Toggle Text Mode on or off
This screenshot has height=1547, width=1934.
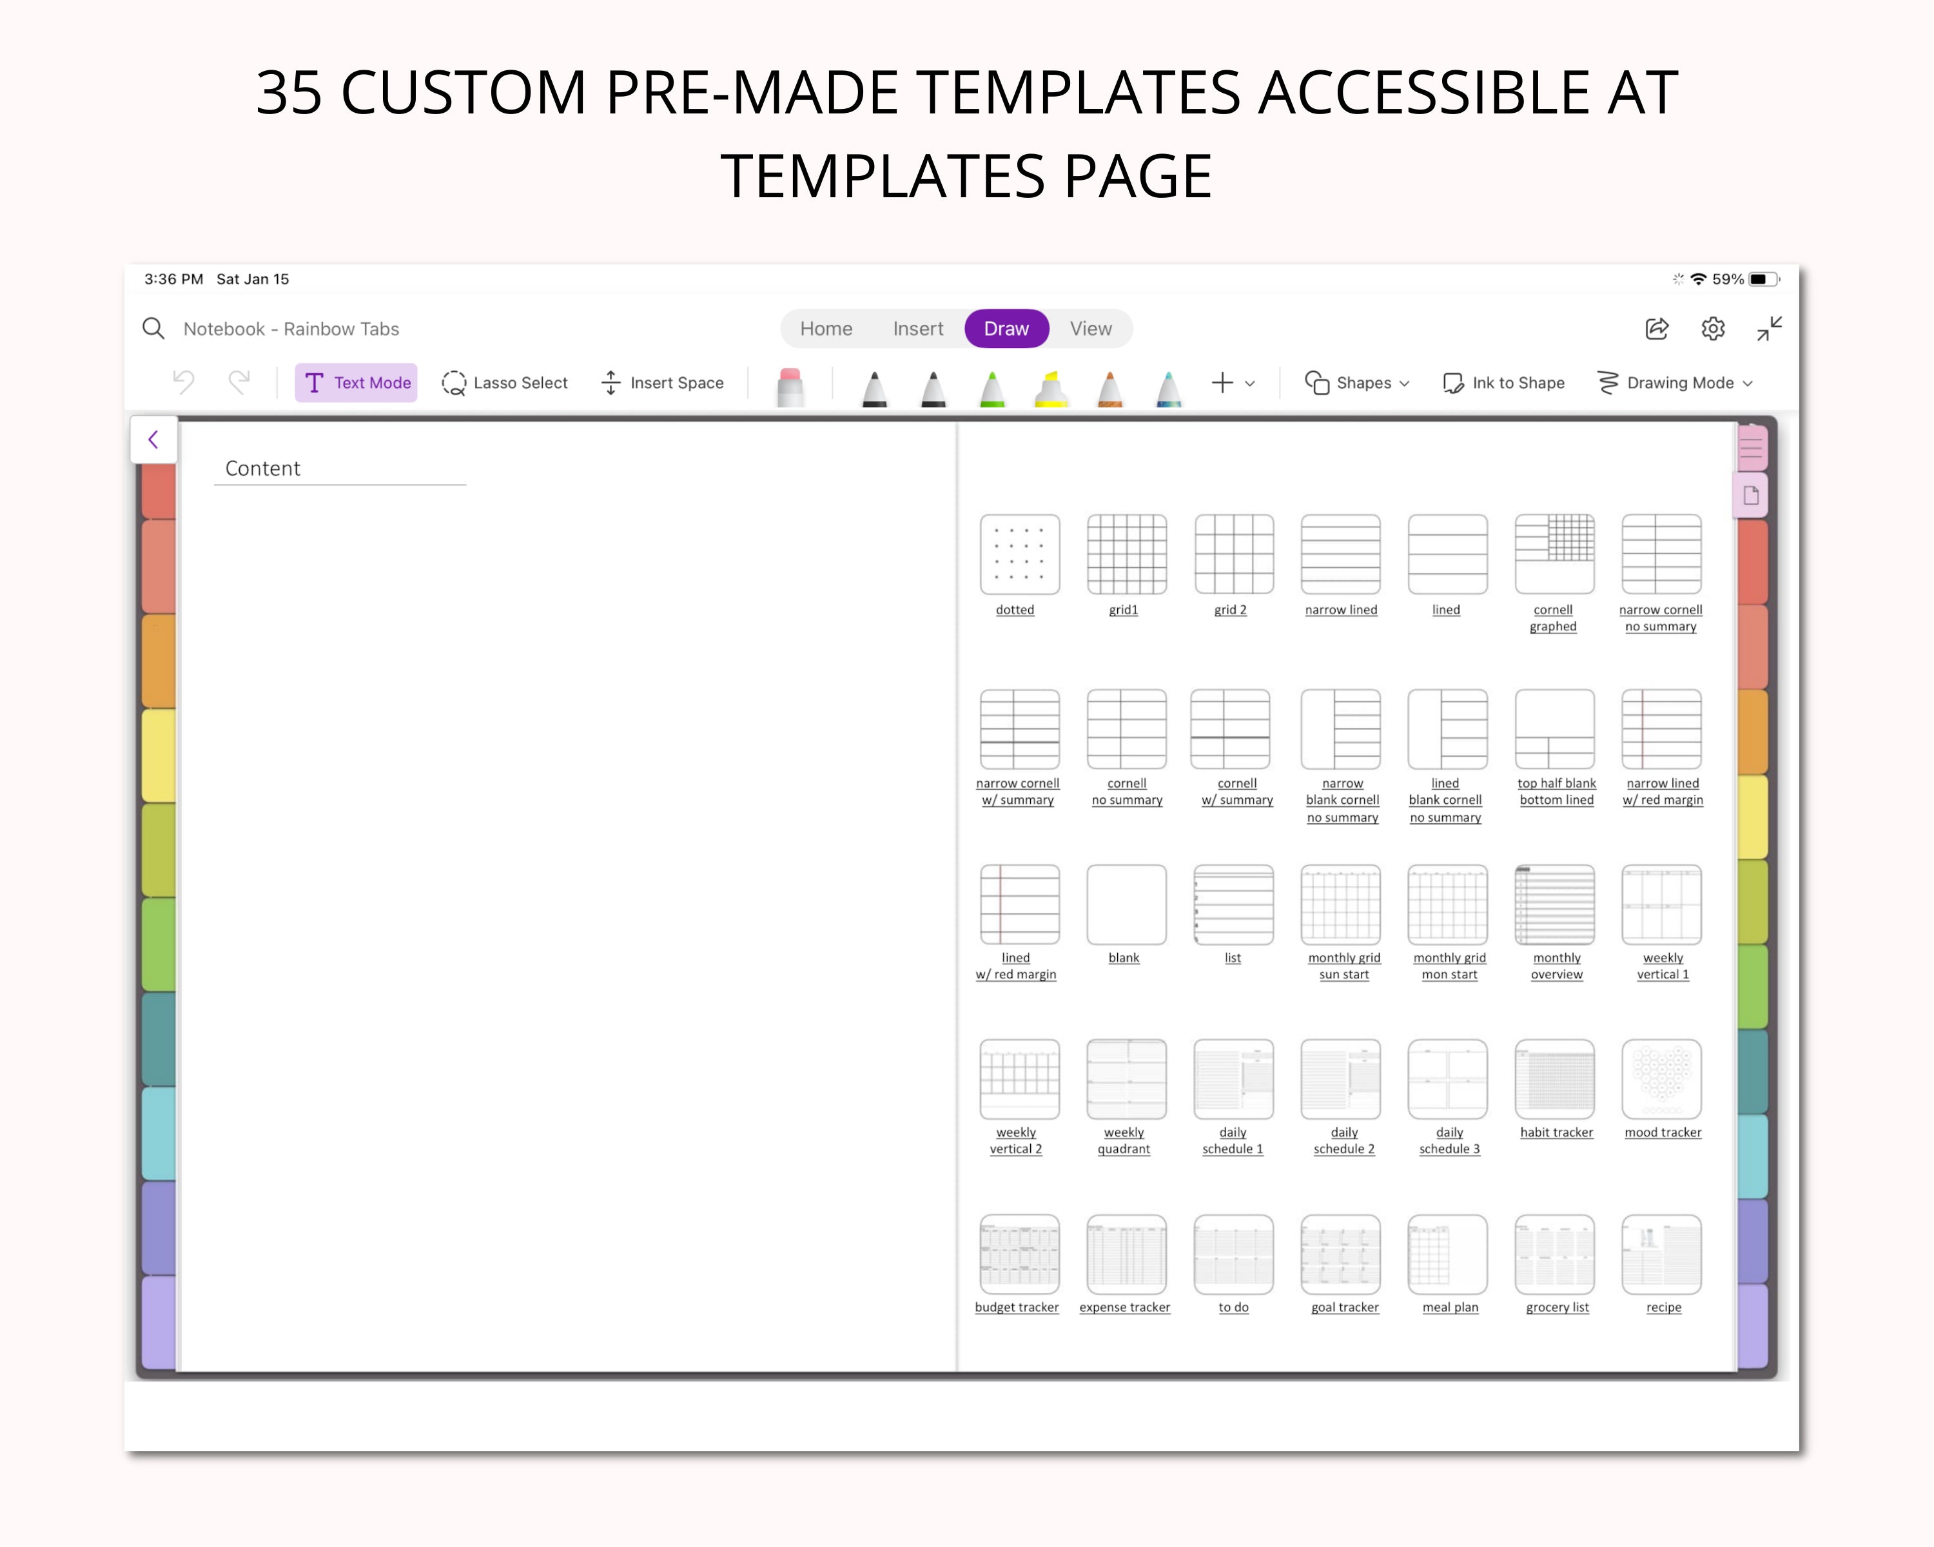(355, 382)
